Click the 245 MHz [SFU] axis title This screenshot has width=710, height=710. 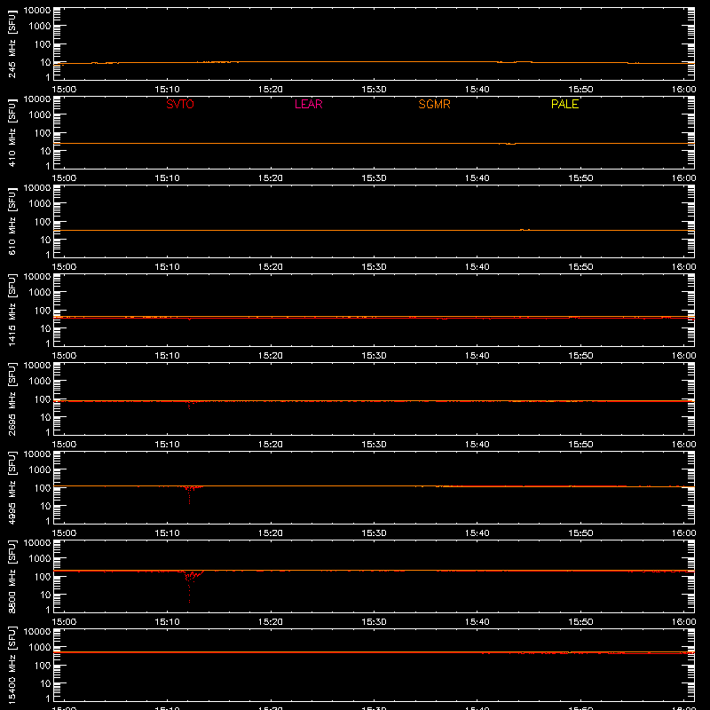(12, 43)
